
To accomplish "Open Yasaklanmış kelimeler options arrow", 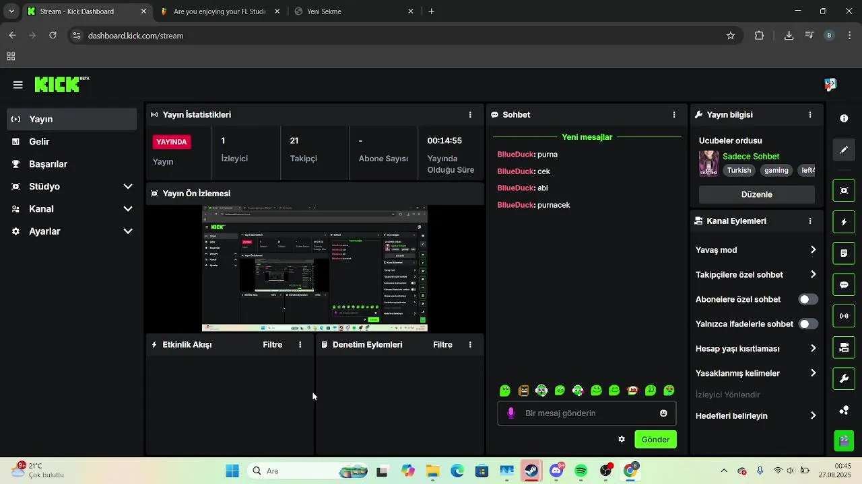I will tap(813, 373).
